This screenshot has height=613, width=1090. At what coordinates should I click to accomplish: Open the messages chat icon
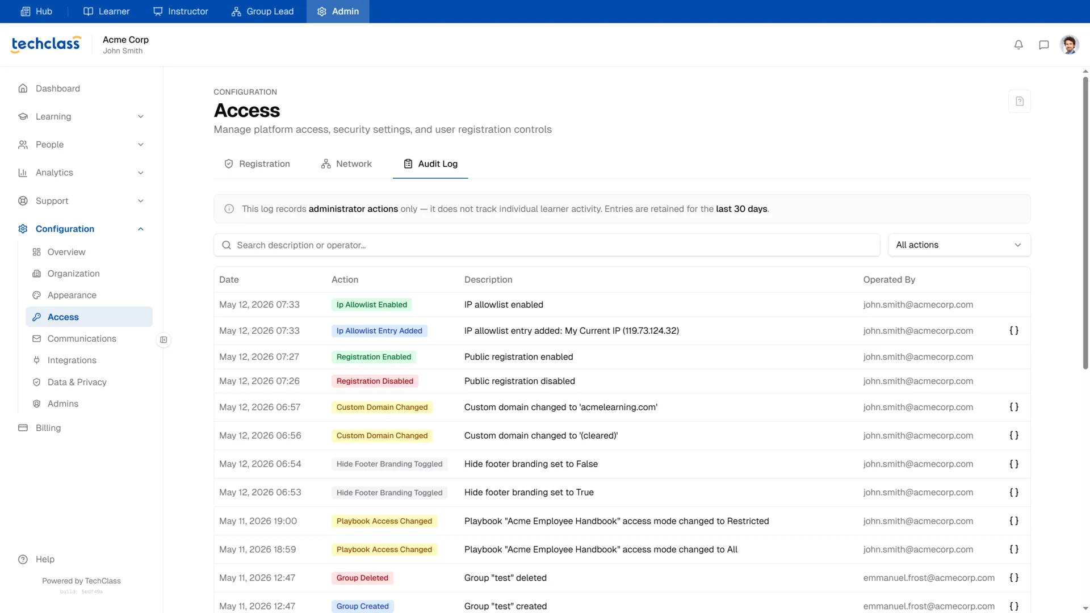[x=1043, y=45]
